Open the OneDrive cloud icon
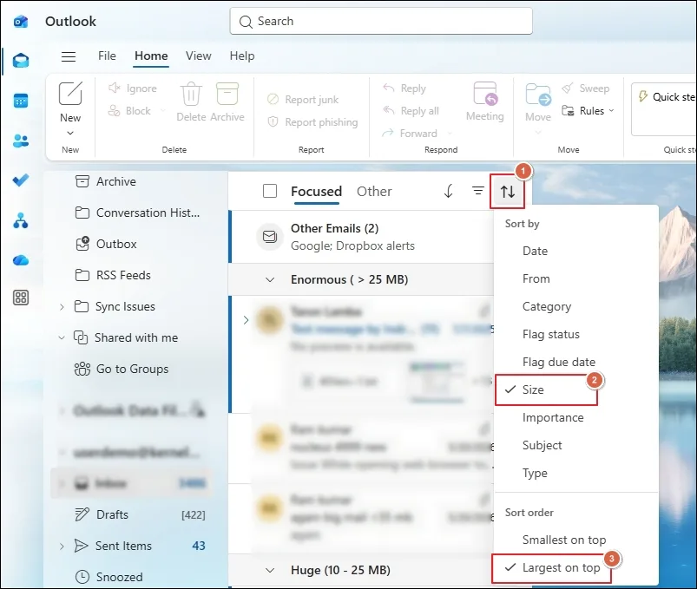This screenshot has width=697, height=589. pos(21,260)
